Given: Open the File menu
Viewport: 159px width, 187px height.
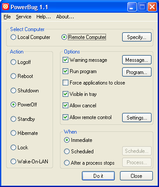Looking at the screenshot, I should point(7,17).
